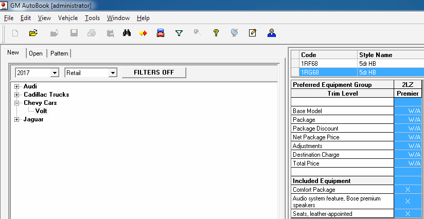The width and height of the screenshot is (424, 219).
Task: Click the notepad with pencil icon
Action: (x=252, y=33)
